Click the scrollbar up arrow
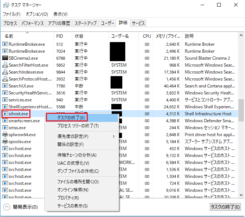 241,35
